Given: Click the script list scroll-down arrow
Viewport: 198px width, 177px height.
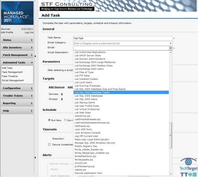Looking at the screenshot, I should tap(171, 174).
